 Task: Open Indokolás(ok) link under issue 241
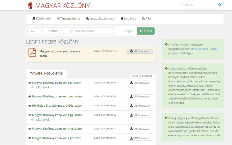[41, 87]
